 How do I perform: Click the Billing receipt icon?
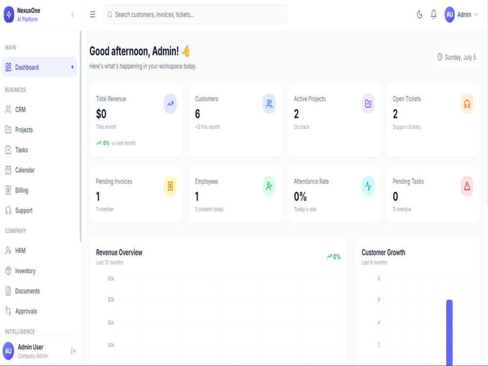coord(8,190)
